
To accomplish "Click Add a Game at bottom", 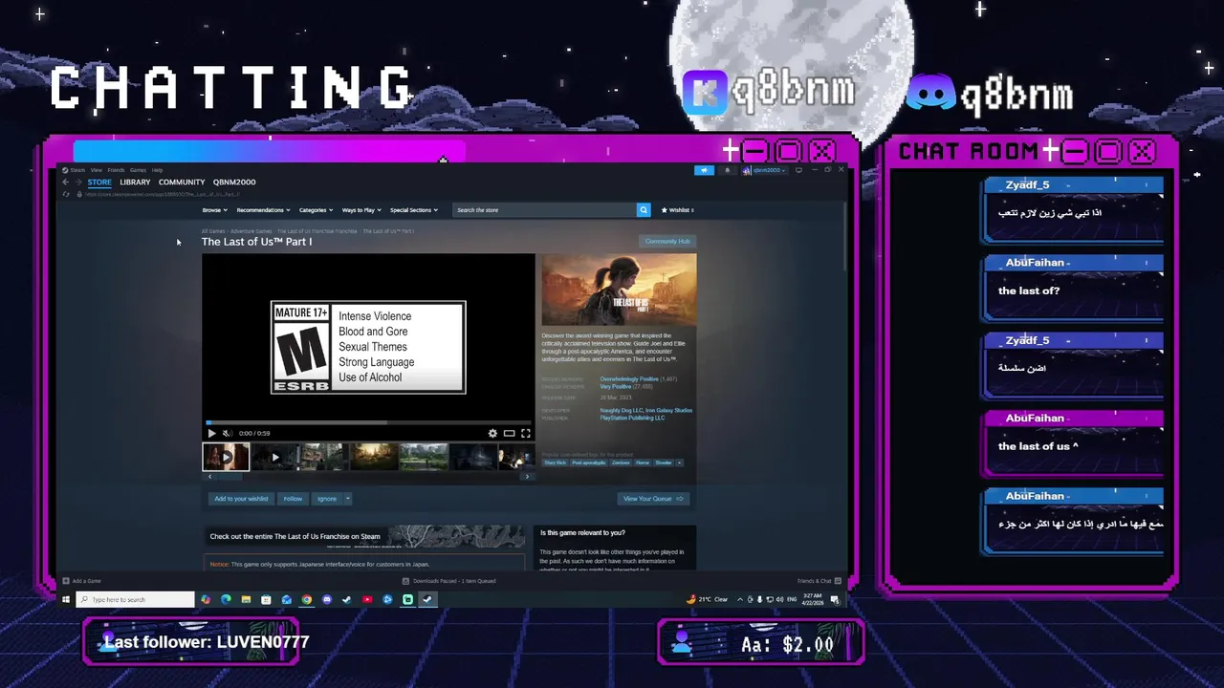I will coord(82,581).
